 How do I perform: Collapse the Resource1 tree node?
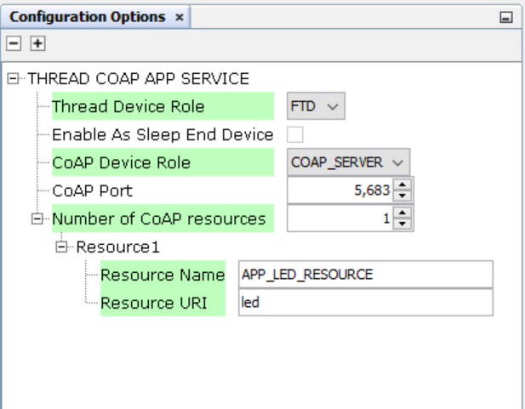tap(61, 247)
